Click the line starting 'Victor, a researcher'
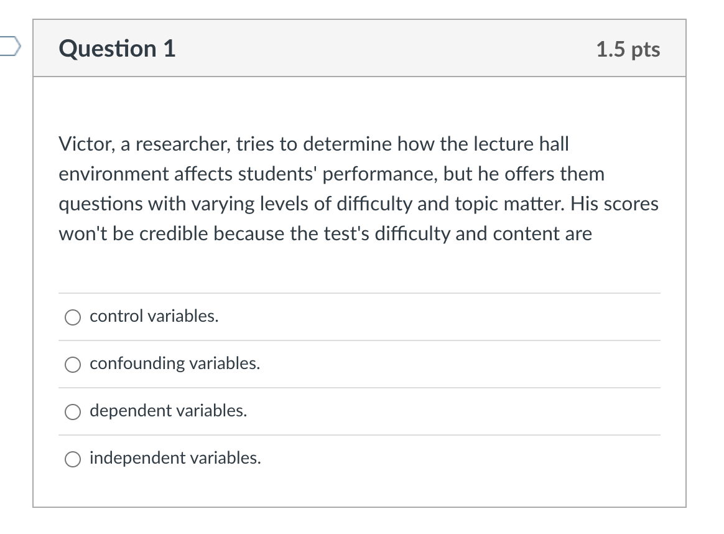This screenshot has height=534, width=724. tap(314, 144)
